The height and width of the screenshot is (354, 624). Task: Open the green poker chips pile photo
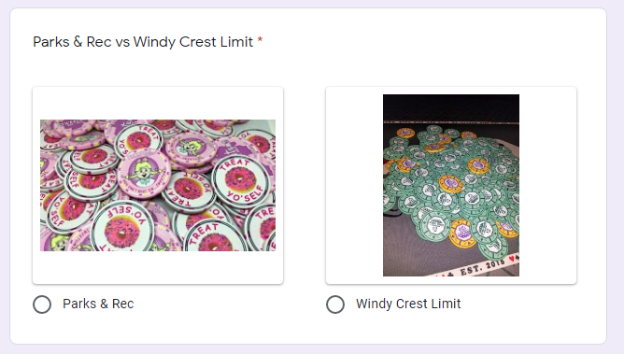point(451,185)
